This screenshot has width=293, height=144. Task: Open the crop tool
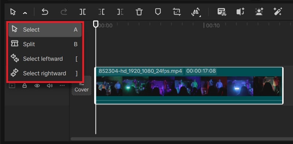pyautogui.click(x=177, y=12)
